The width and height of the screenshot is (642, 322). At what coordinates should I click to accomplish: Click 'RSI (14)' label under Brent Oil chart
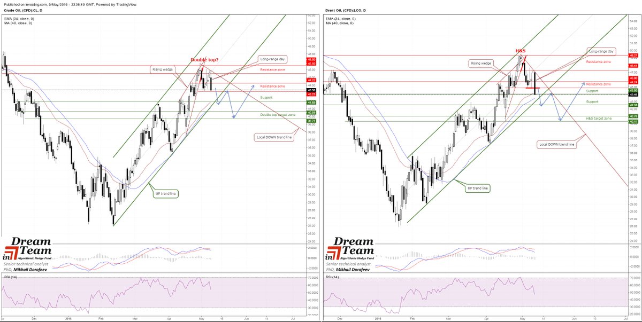332,278
